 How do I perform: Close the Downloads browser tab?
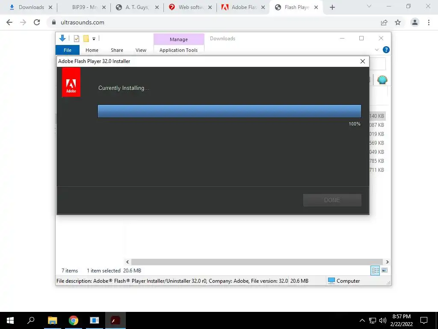[x=50, y=8]
